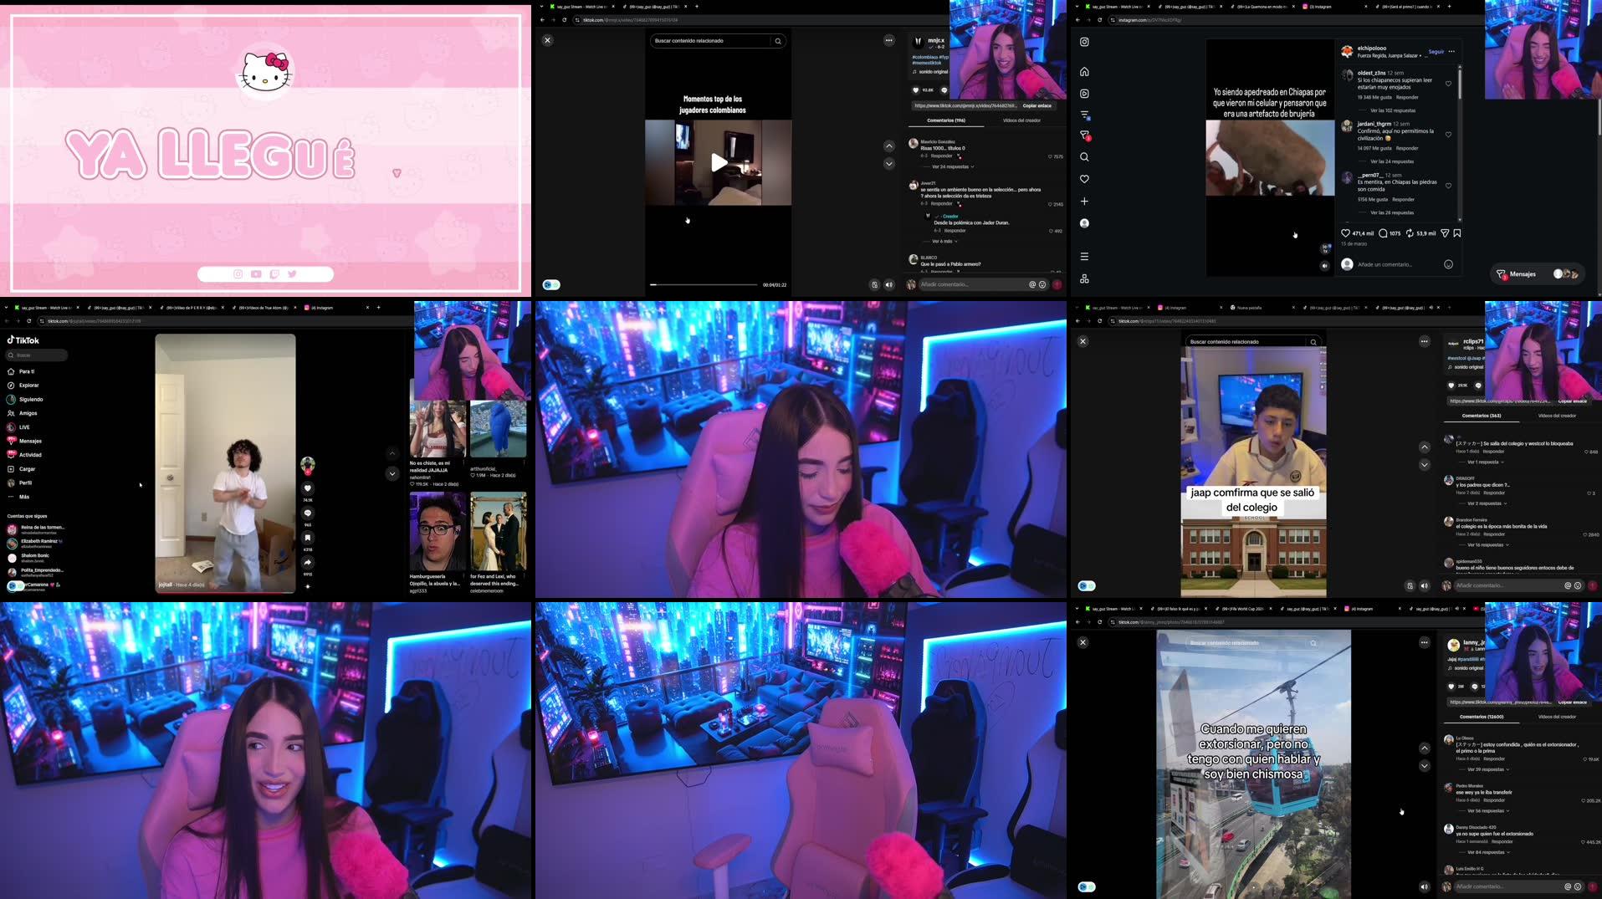
Task: Click the Instagram sidebar search magnifier
Action: (x=1084, y=157)
